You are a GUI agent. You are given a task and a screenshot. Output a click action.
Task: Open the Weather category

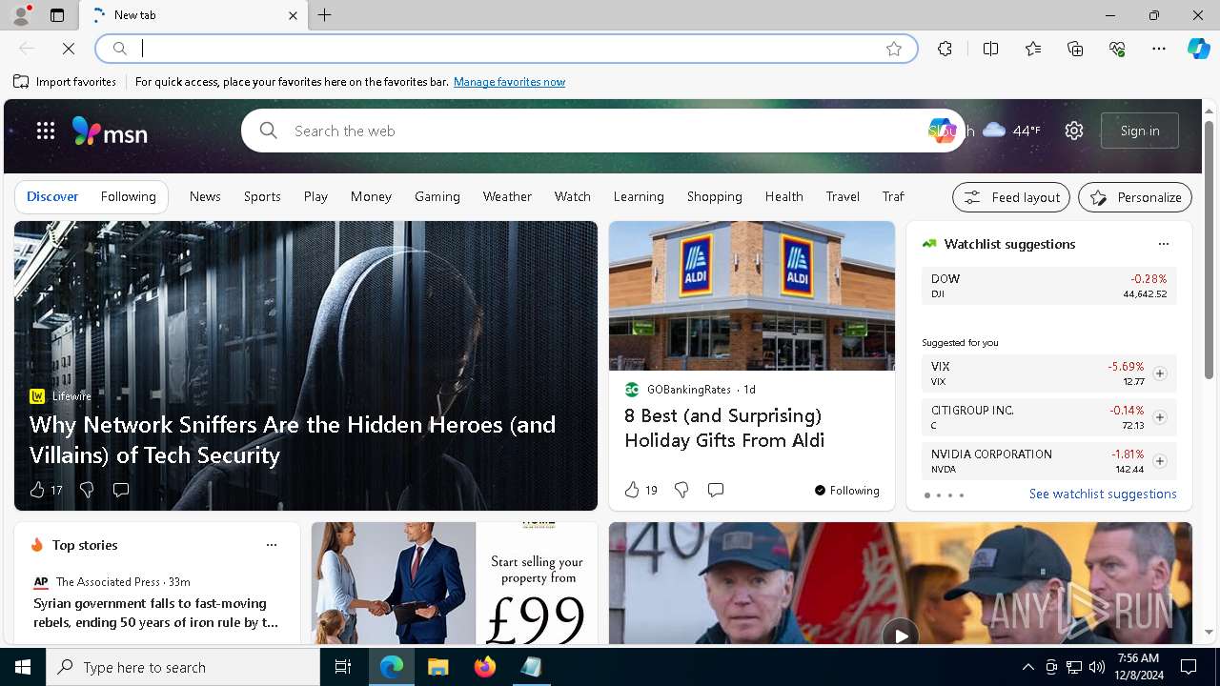click(x=507, y=196)
